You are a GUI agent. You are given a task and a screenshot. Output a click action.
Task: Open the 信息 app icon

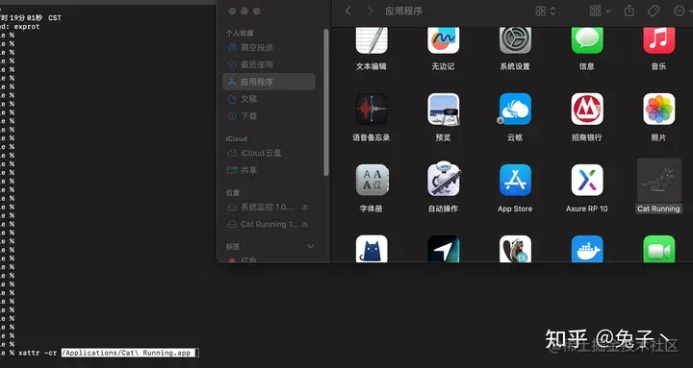pyautogui.click(x=587, y=40)
